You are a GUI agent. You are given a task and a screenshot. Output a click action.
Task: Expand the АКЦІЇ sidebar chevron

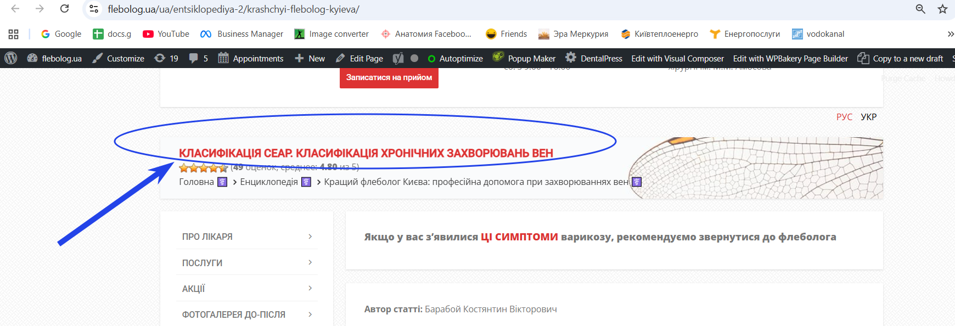pos(310,288)
